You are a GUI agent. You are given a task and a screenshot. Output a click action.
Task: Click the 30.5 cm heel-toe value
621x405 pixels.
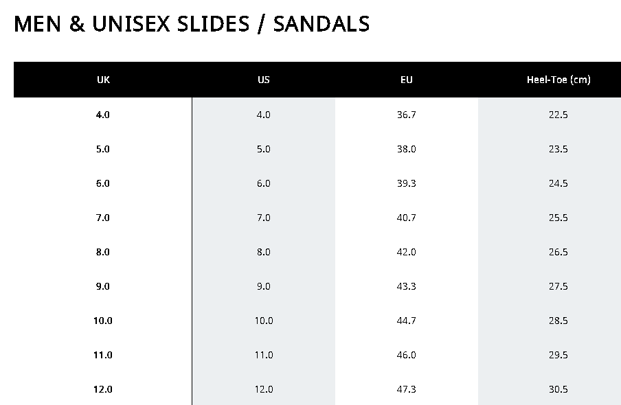click(558, 389)
